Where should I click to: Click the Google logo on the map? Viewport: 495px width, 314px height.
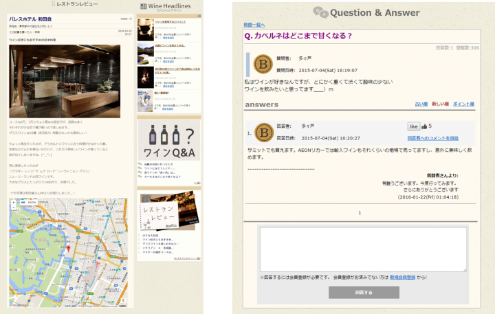coord(16,305)
